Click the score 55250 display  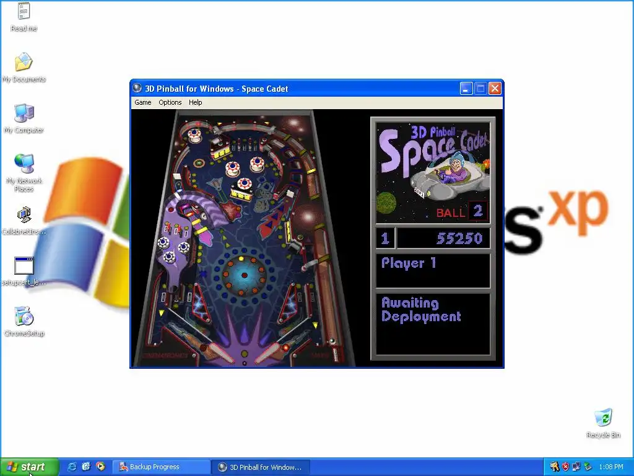pyautogui.click(x=459, y=239)
